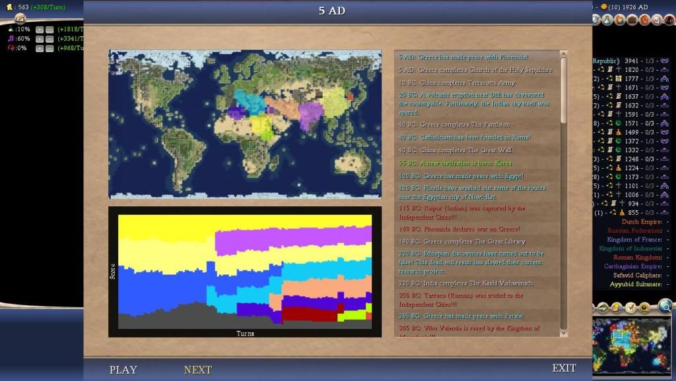The image size is (676, 381).
Task: Click Roman Kingdom in the scoreboard
Action: click(638, 258)
